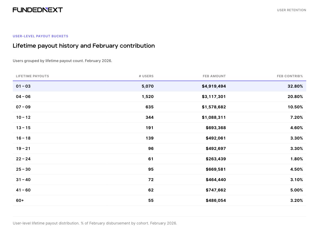The image size is (319, 229).
Task: Click the $1,088,311 amount cell
Action: pos(214,117)
